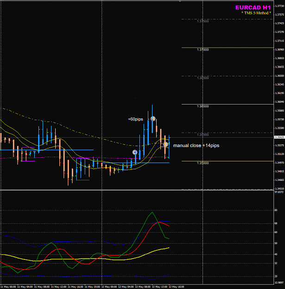285x289 pixels.
Task: Select the TMS 5-Method label
Action: [x=256, y=13]
